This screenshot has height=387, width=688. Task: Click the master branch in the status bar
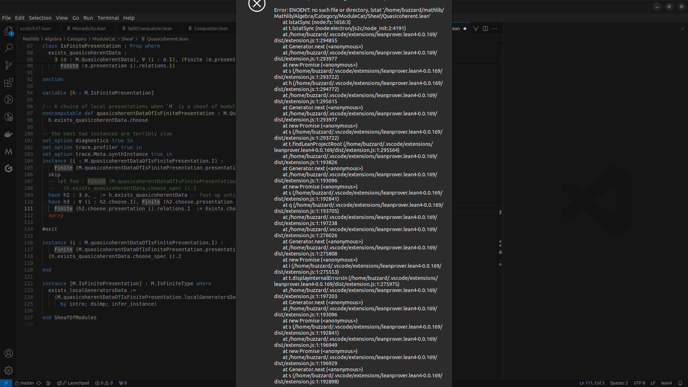pyautogui.click(x=24, y=383)
